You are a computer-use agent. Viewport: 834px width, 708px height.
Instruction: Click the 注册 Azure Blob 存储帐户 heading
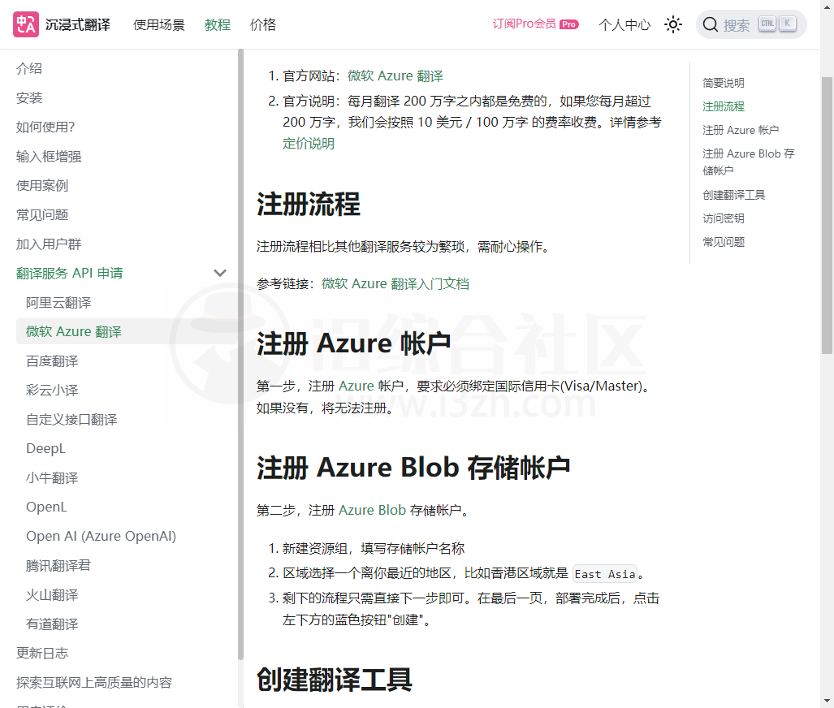[x=413, y=468]
